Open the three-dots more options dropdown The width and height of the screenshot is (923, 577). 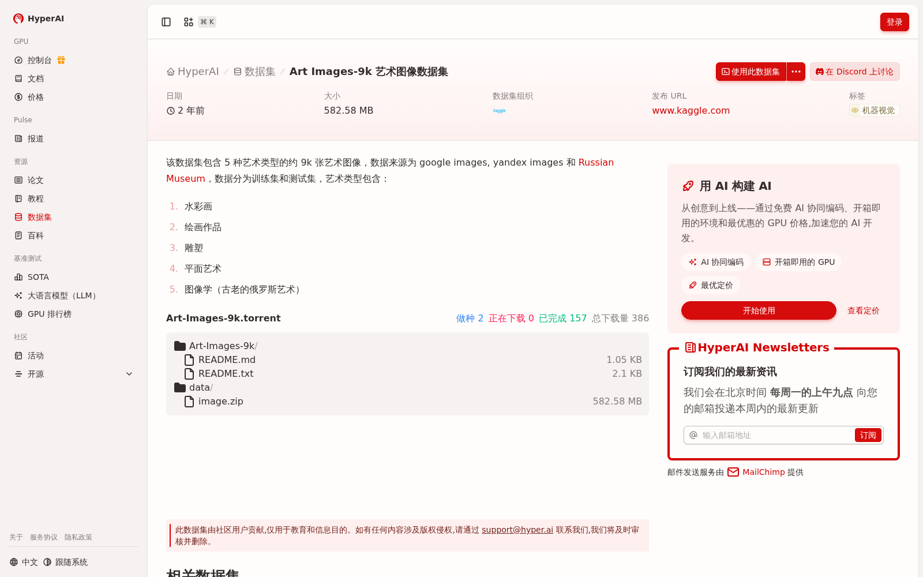tap(796, 72)
